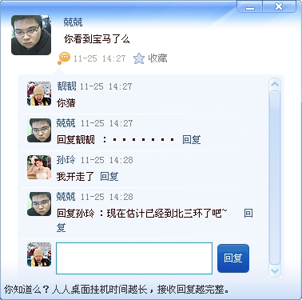Click the 收藏 link beside the star
The height and width of the screenshot is (300, 302).
(x=157, y=58)
